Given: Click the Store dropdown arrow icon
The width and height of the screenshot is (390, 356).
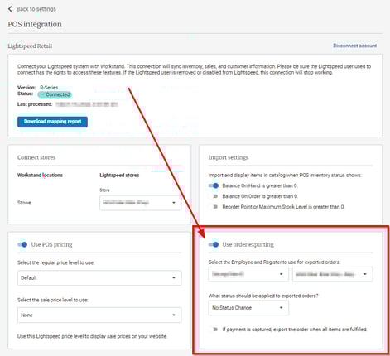Looking at the screenshot, I should click(174, 203).
